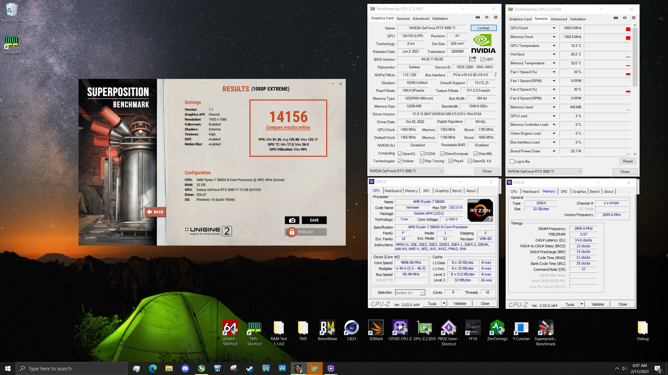Image resolution: width=668 pixels, height=375 pixels.
Task: Expand Memory Clock sensor dropdown
Action: pyautogui.click(x=554, y=37)
